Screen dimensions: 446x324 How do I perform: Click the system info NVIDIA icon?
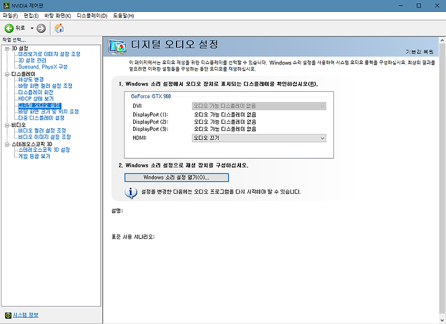(x=8, y=315)
